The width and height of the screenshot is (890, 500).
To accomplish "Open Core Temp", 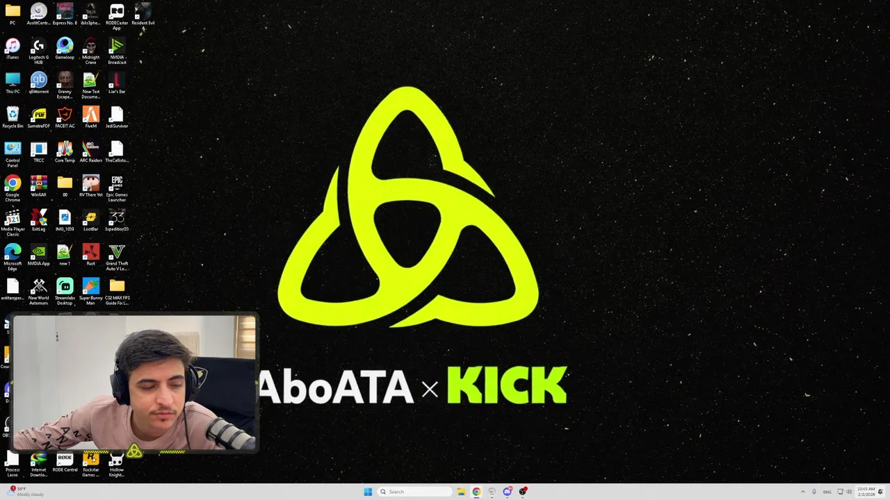I will (x=65, y=152).
